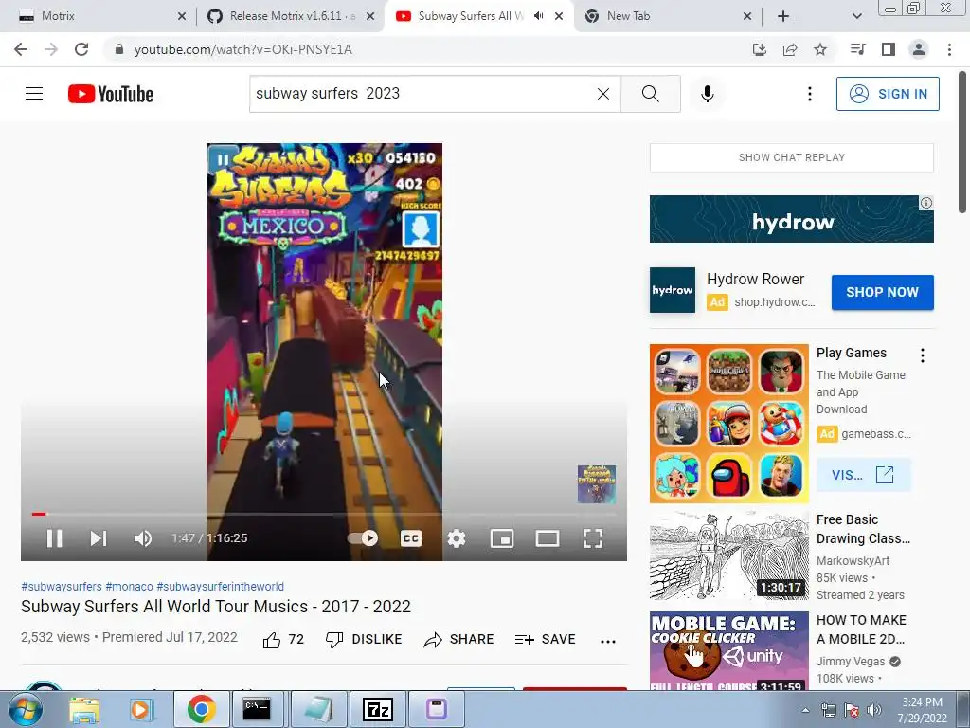
Task: Open the Windows Start menu
Action: [25, 709]
